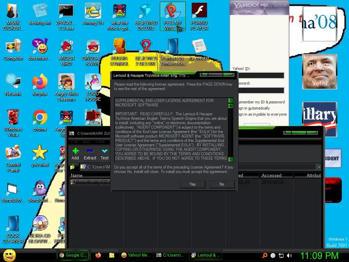The height and width of the screenshot is (262, 349).
Task: Sort 7-Zip list by Name column
Action: [96, 175]
